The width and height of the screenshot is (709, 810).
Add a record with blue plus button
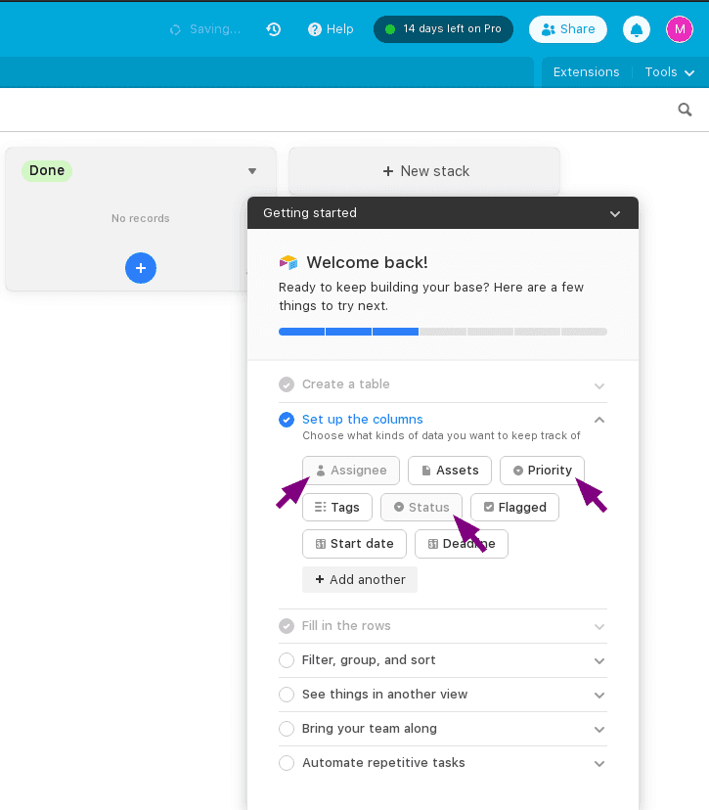pyautogui.click(x=141, y=267)
